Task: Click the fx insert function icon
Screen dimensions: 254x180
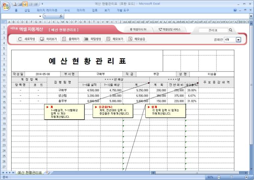Action: 61,16
